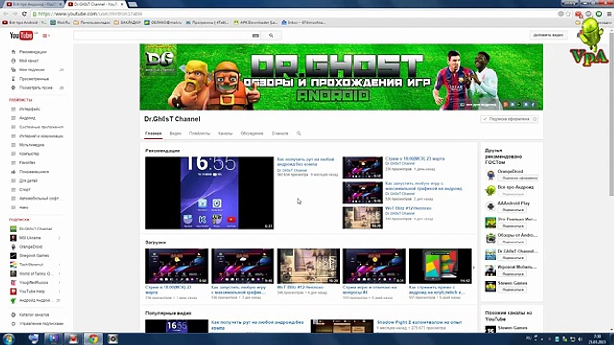This screenshot has width=614, height=345.
Task: Expand the guide menu beside YouTube logo
Action: pos(46,36)
